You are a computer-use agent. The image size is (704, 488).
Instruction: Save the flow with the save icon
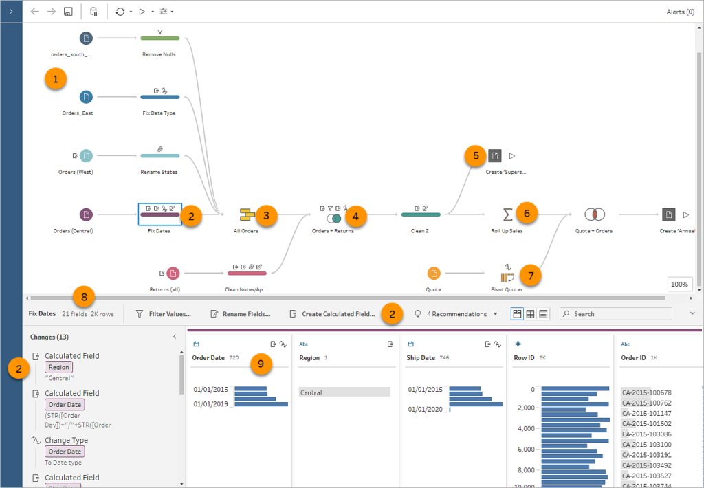pos(67,11)
